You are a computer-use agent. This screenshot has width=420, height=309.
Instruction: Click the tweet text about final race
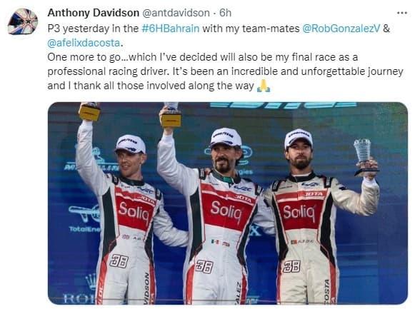[225, 71]
